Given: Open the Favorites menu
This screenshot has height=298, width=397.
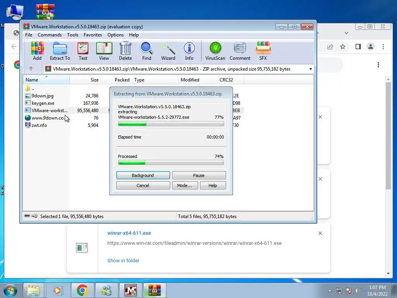Looking at the screenshot, I should 93,35.
